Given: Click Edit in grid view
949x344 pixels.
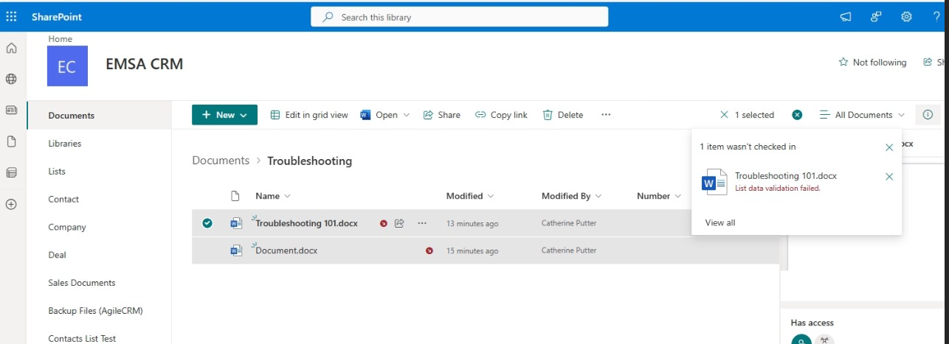Looking at the screenshot, I should pyautogui.click(x=309, y=115).
